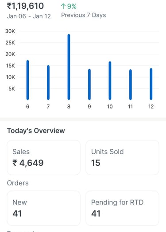Click the Previous 7 Days comparison label
Viewport: 166px width, 232px height.
tap(84, 15)
